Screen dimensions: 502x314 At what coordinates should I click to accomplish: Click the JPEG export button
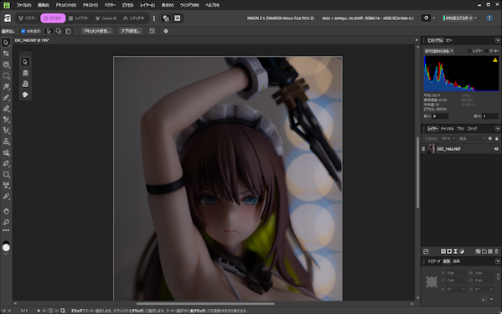coord(458,18)
